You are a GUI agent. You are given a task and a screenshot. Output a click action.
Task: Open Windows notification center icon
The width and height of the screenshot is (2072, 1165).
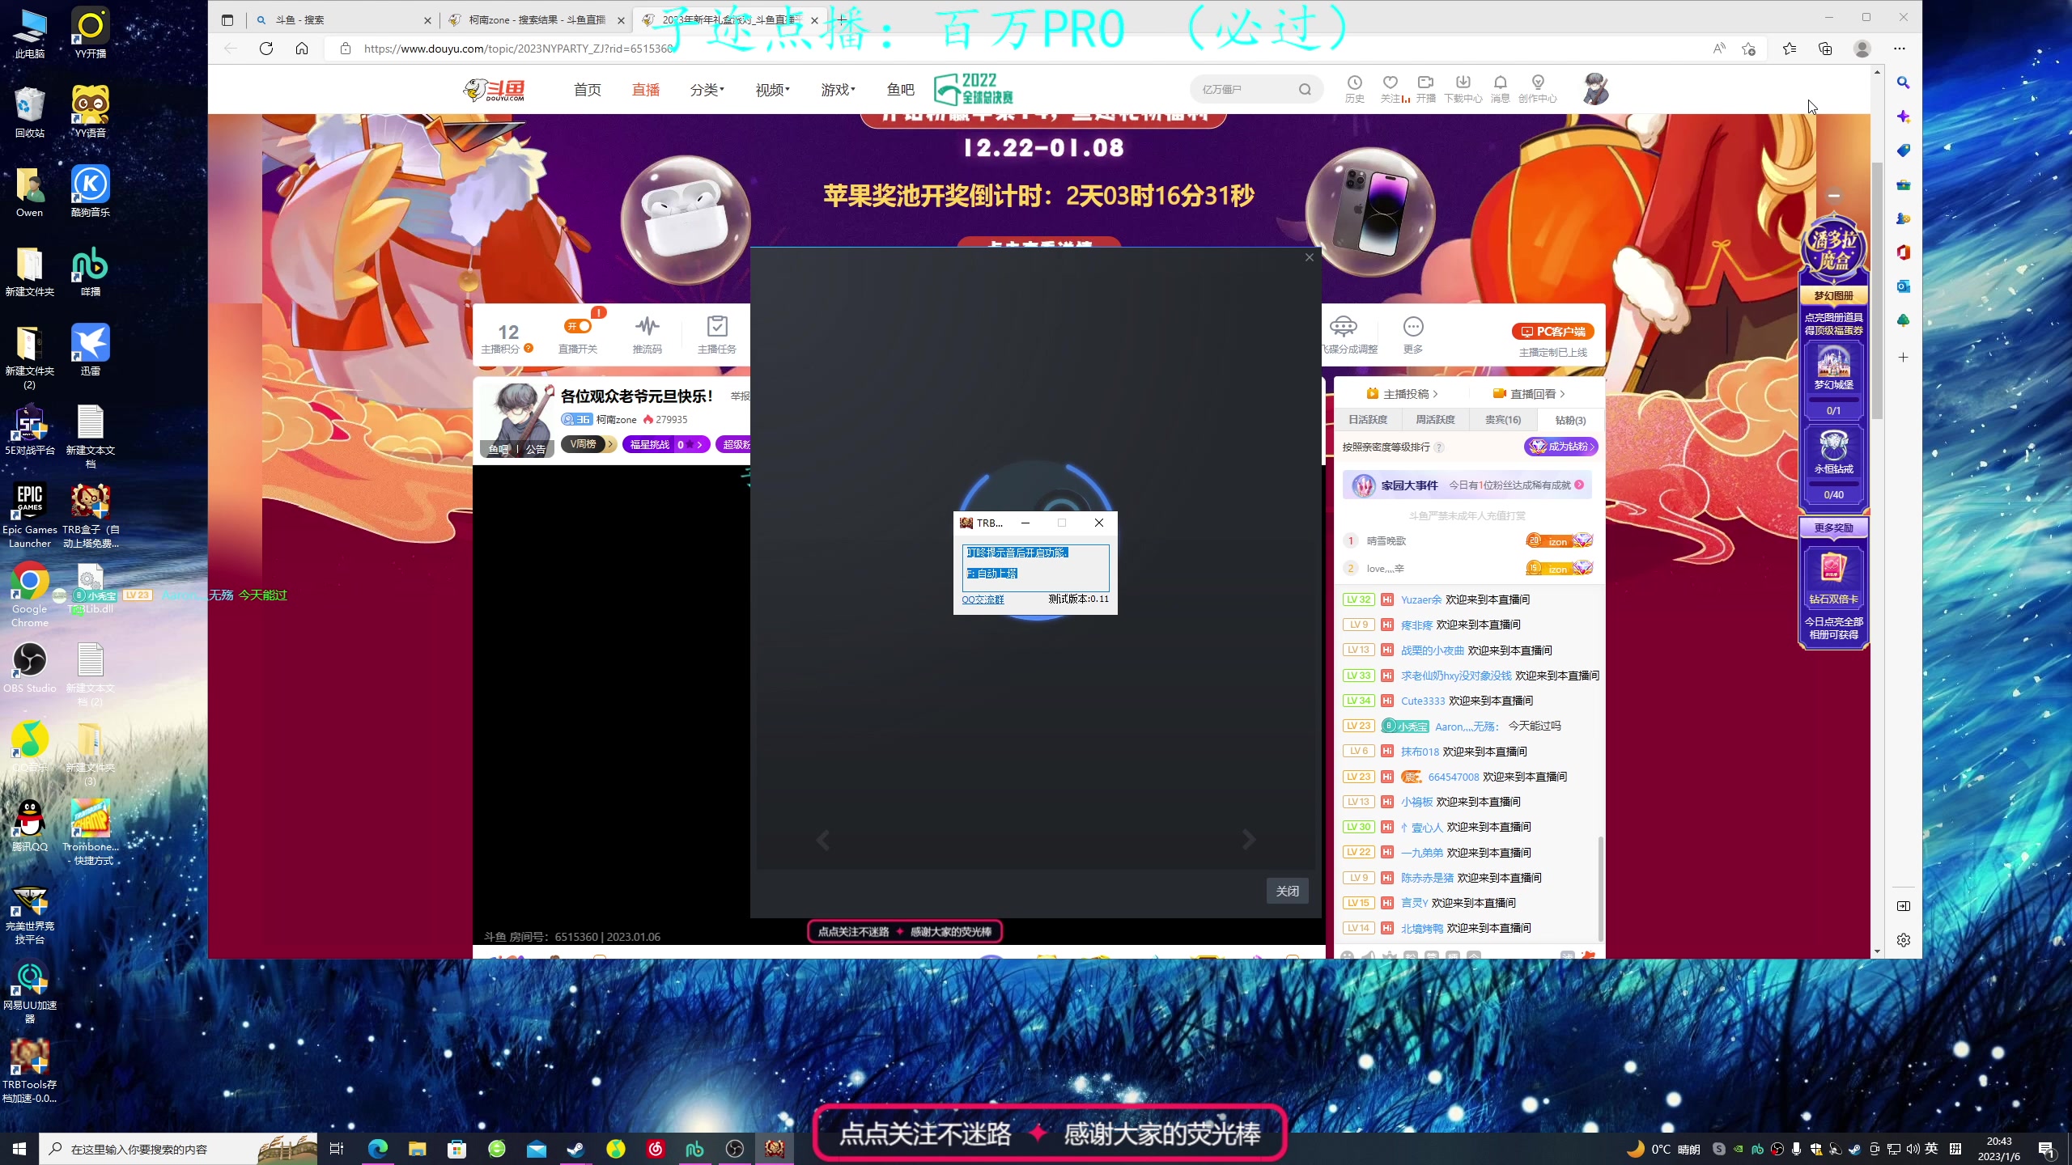[x=2046, y=1149]
